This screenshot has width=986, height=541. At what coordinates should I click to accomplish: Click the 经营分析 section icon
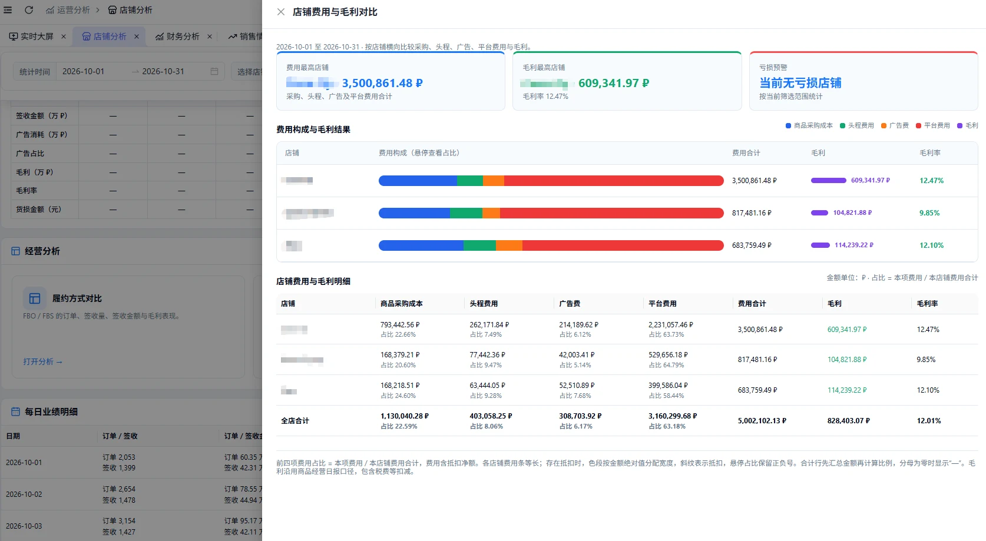pos(15,251)
